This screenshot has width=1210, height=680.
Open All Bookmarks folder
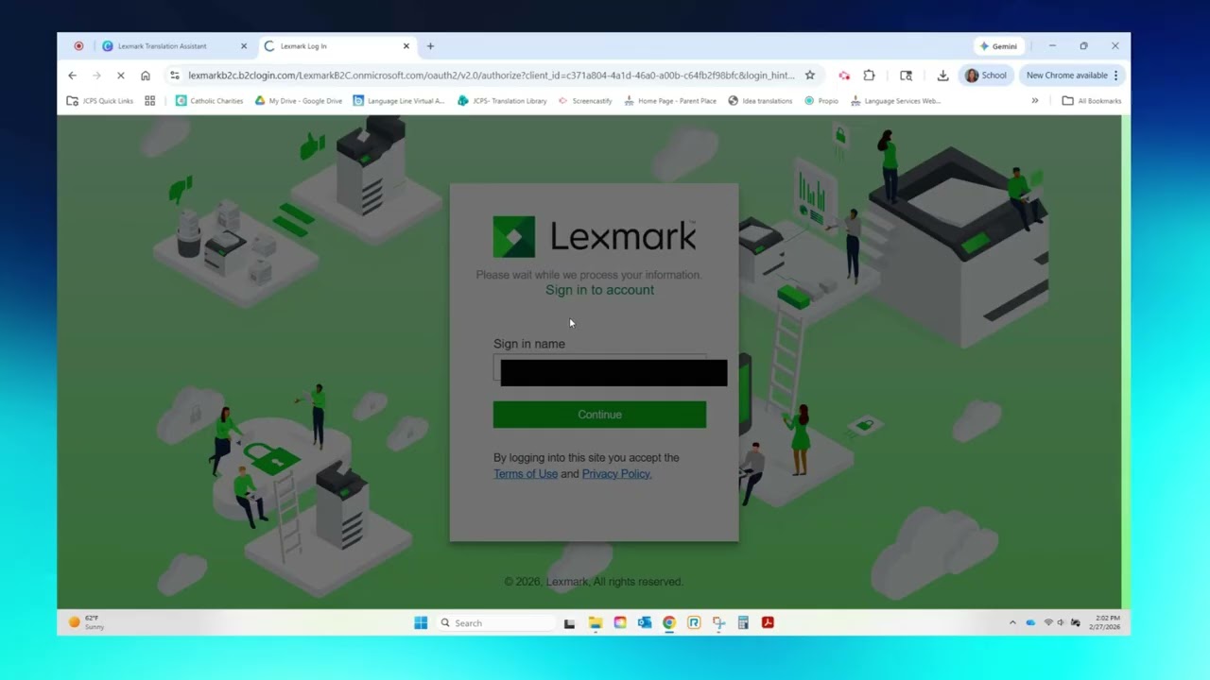click(1092, 101)
